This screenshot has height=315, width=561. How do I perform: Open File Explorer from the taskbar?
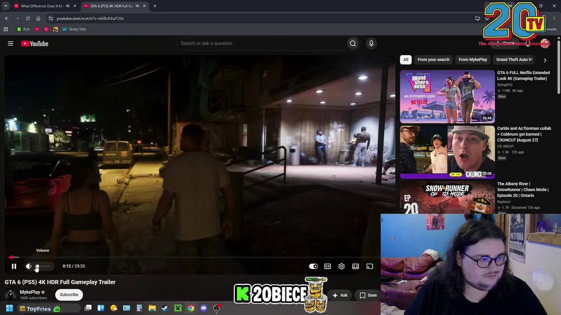tap(152, 308)
